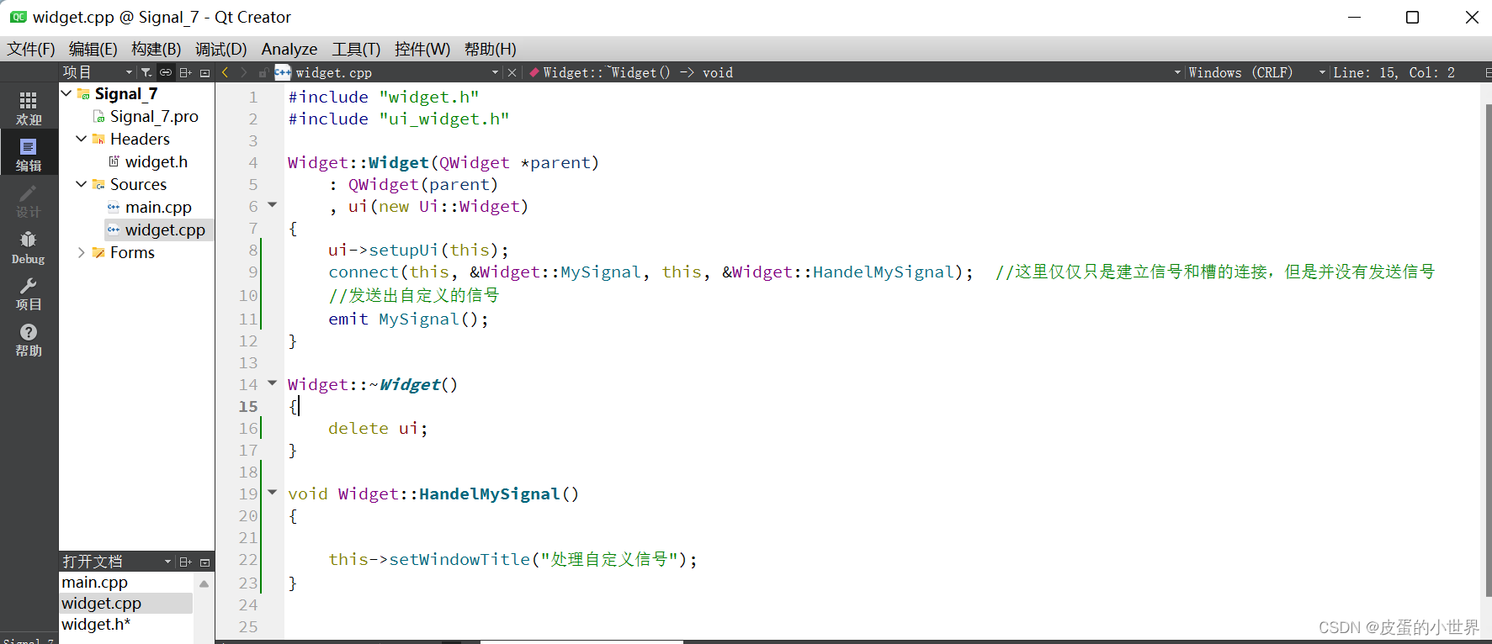
Task: Switch to the Edit (编辑) mode
Action: pyautogui.click(x=29, y=155)
